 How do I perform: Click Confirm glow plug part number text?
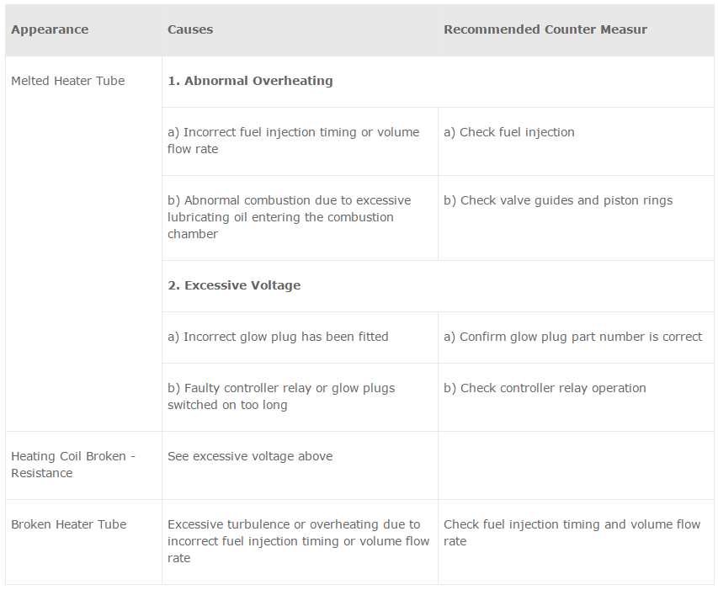572,337
